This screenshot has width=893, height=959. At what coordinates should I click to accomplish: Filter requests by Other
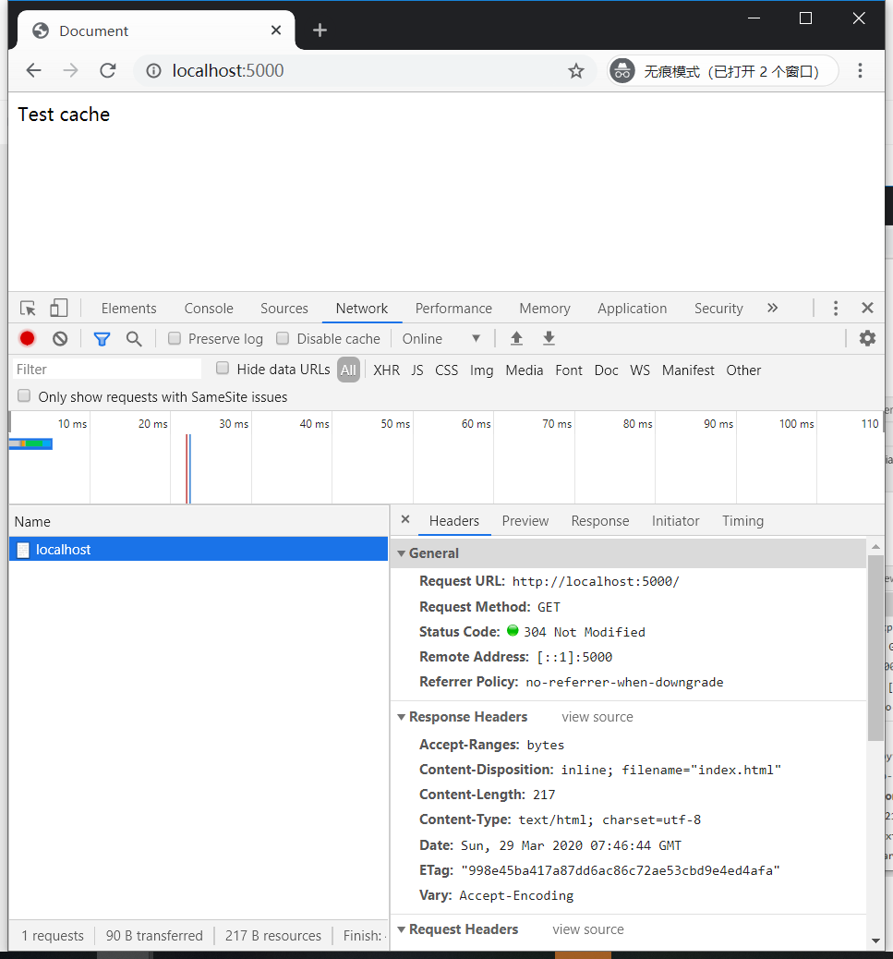(743, 370)
